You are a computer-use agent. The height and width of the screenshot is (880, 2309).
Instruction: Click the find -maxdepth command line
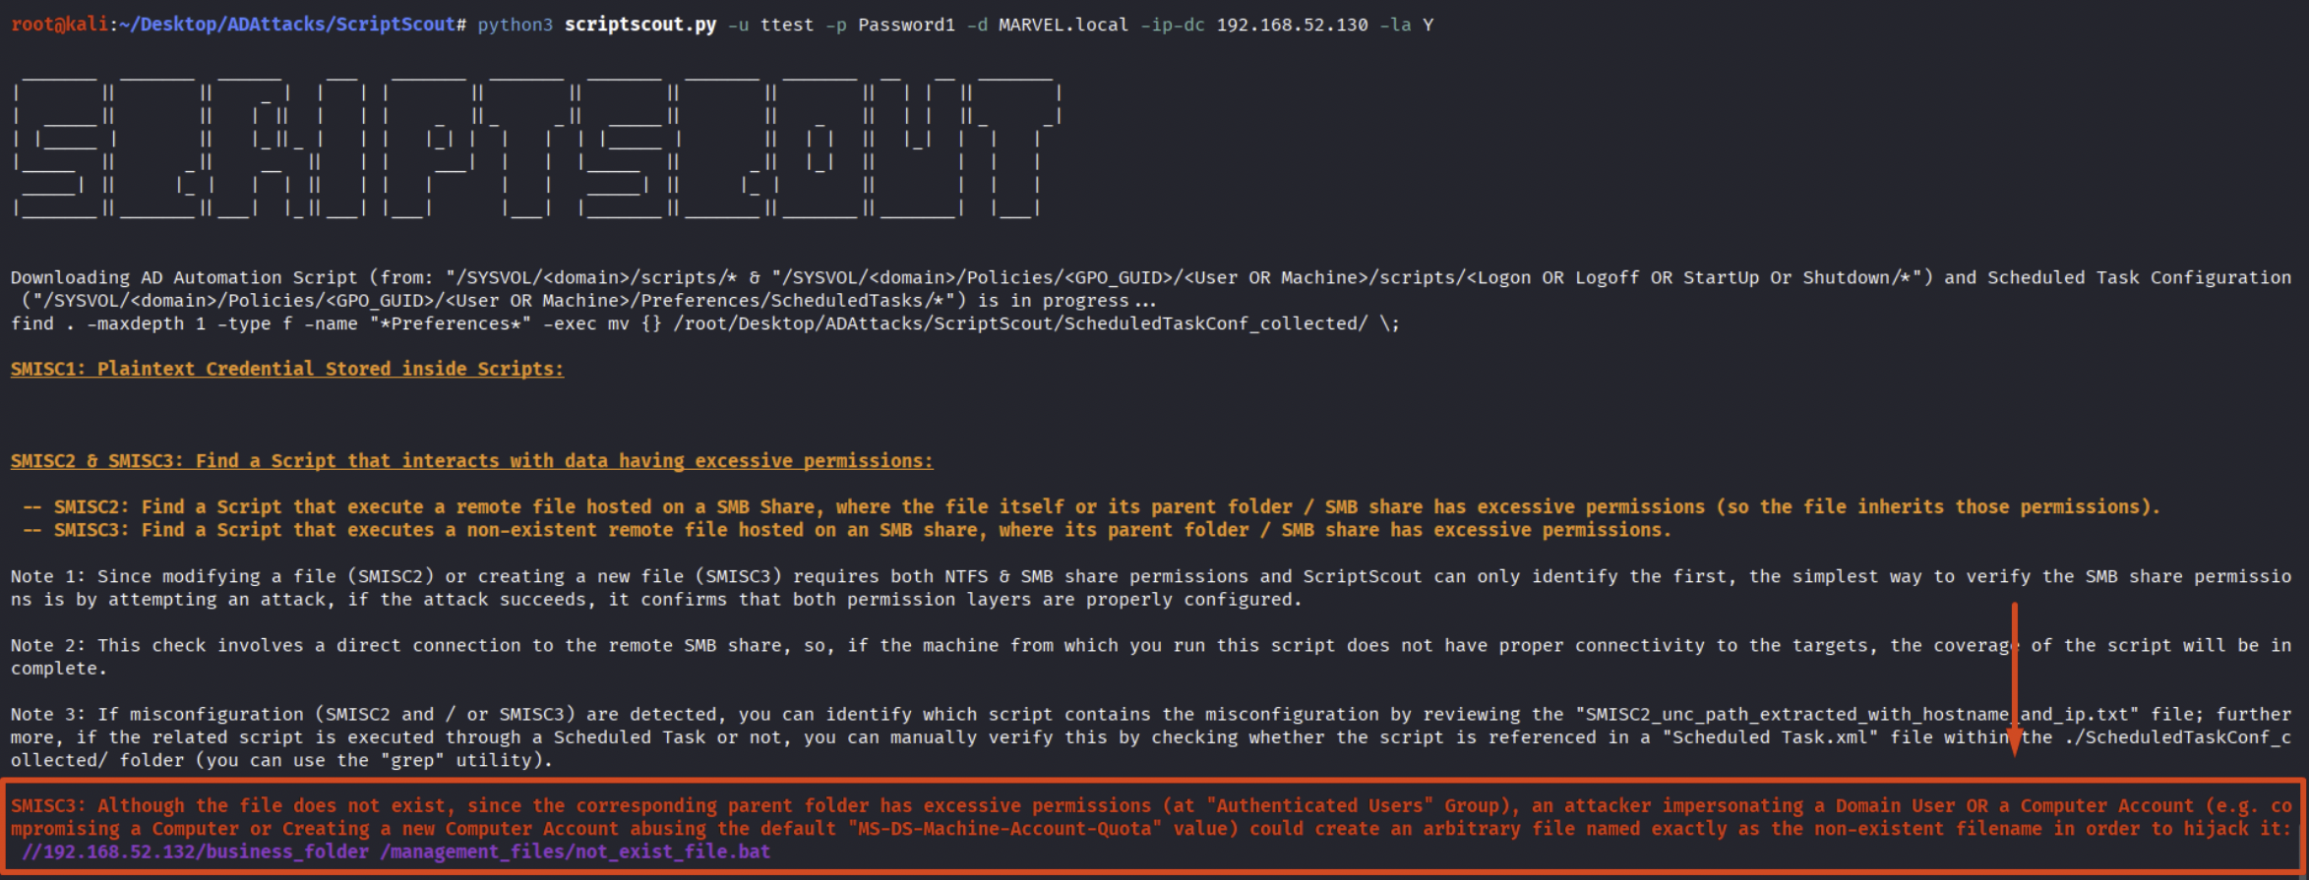[703, 323]
